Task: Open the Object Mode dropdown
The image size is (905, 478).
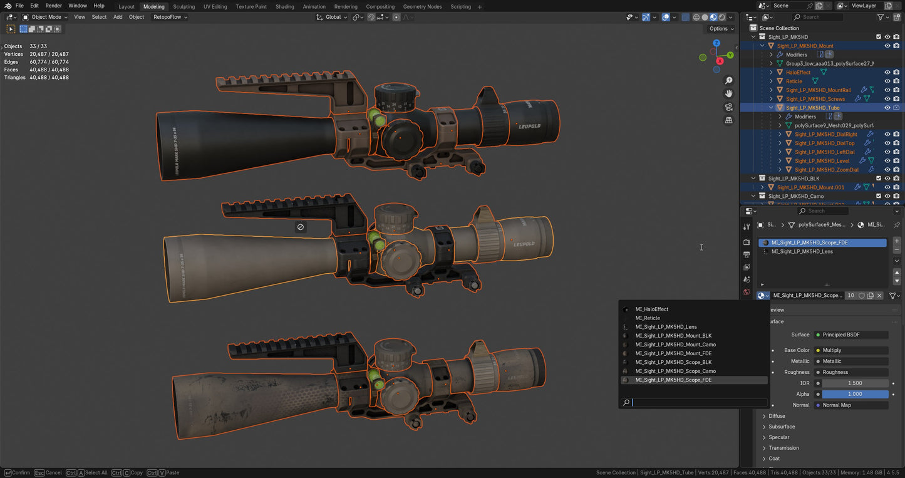Action: click(x=46, y=17)
